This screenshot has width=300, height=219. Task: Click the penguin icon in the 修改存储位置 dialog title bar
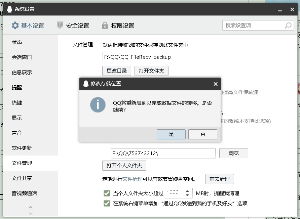coord(86,84)
